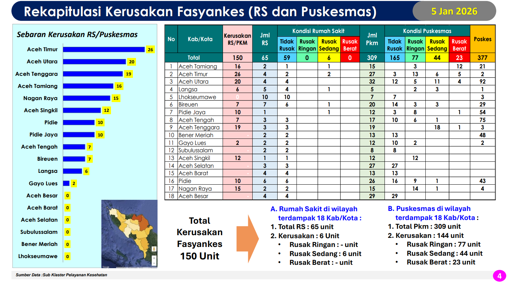Screen dimensions: 507x282
Task: Click the pink page number 4 badge
Action: pyautogui.click(x=500, y=275)
